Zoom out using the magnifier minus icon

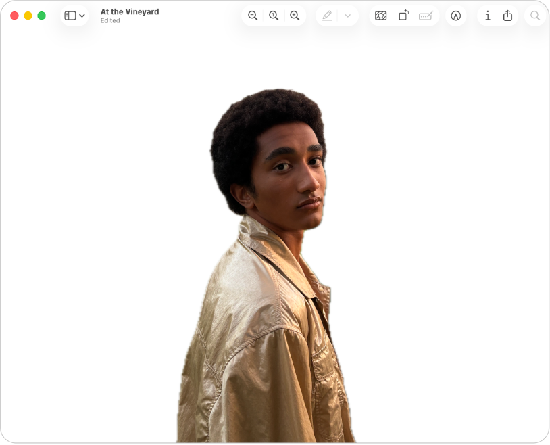pos(253,15)
